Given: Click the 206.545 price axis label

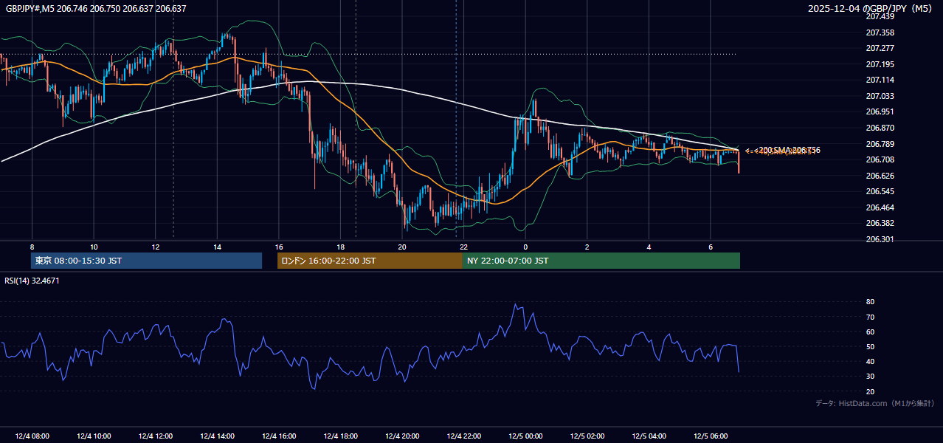Looking at the screenshot, I should point(880,191).
